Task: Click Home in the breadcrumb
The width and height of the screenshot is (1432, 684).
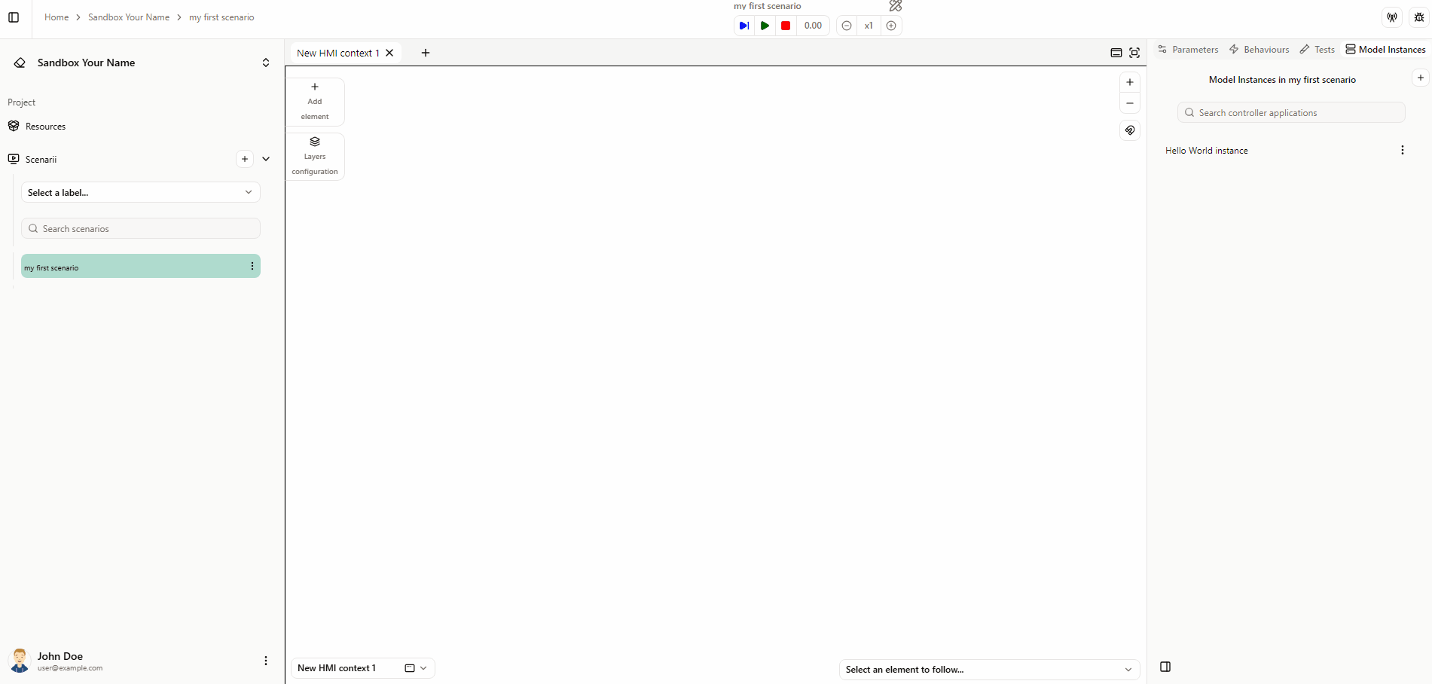Action: pos(56,17)
